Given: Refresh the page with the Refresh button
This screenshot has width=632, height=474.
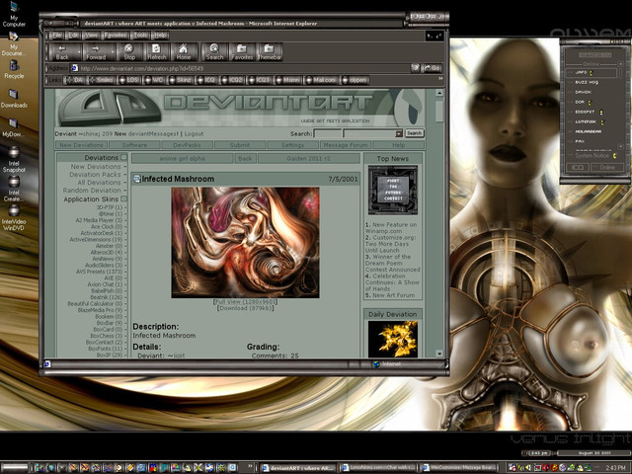Looking at the screenshot, I should click(157, 50).
